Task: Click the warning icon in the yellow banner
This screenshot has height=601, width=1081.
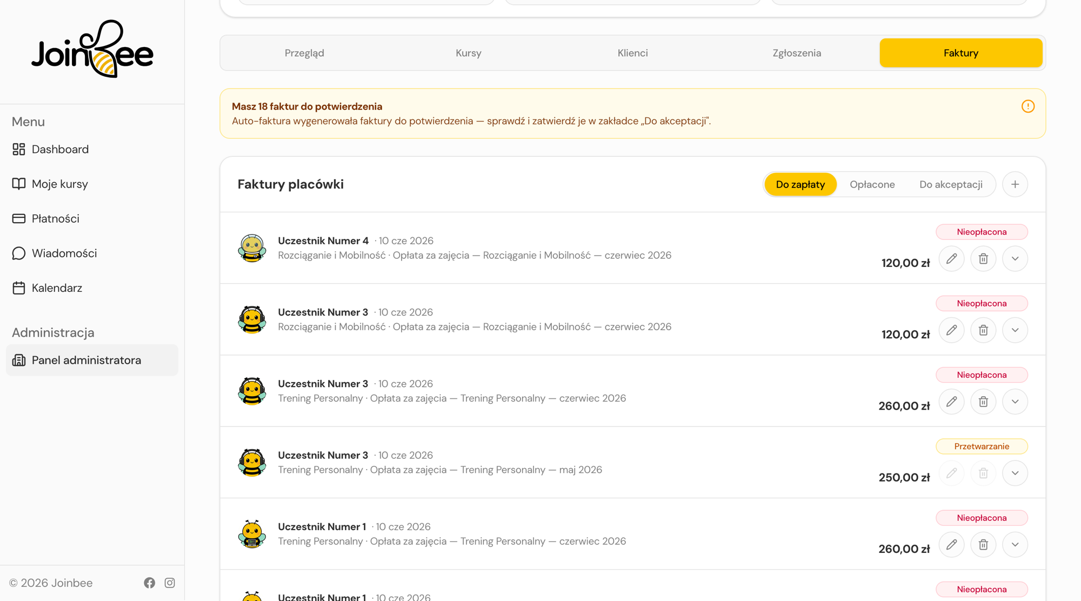Action: point(1028,106)
